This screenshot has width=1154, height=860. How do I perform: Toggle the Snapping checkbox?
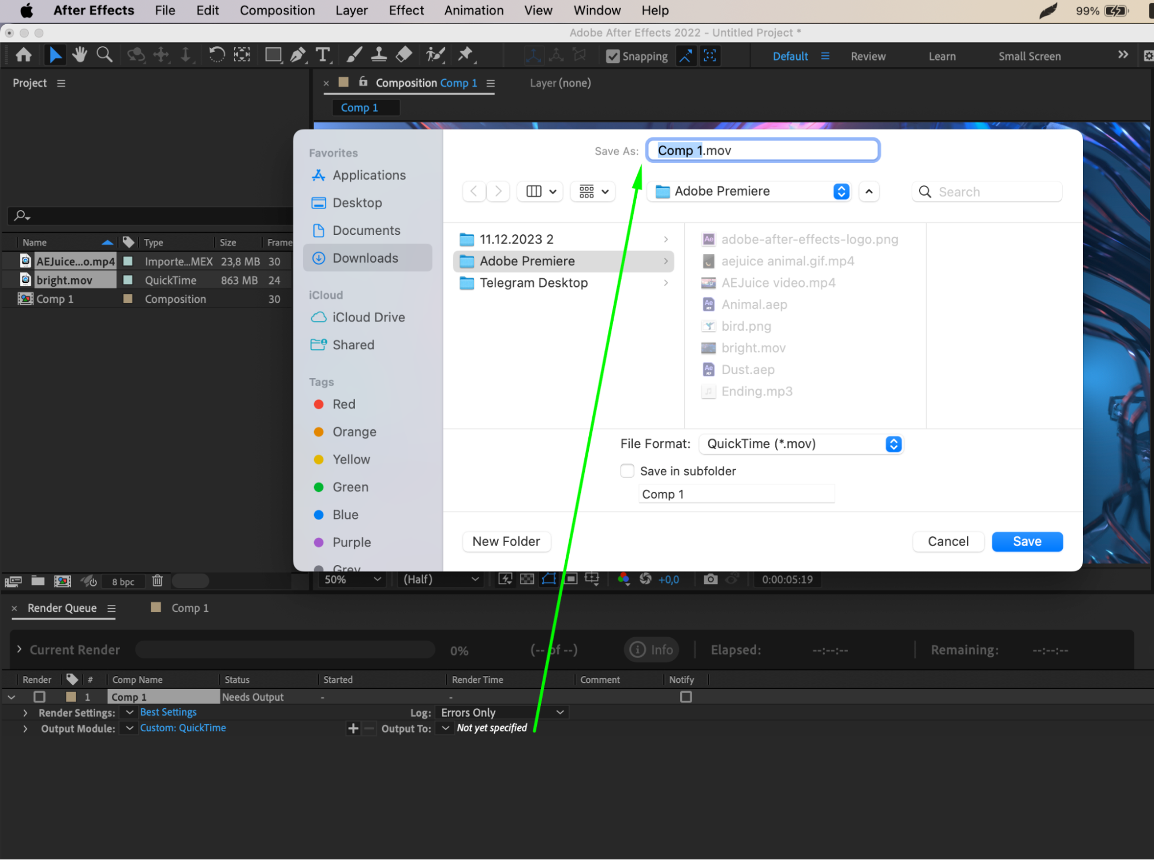pyautogui.click(x=613, y=56)
